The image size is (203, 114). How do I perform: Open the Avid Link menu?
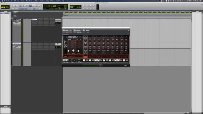coord(58,1)
